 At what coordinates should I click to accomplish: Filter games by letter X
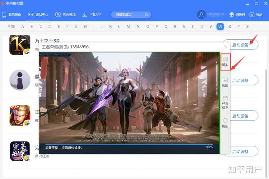tap(230, 27)
